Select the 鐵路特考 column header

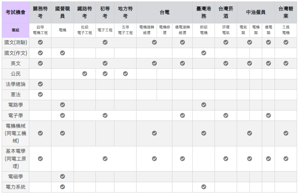click(84, 13)
